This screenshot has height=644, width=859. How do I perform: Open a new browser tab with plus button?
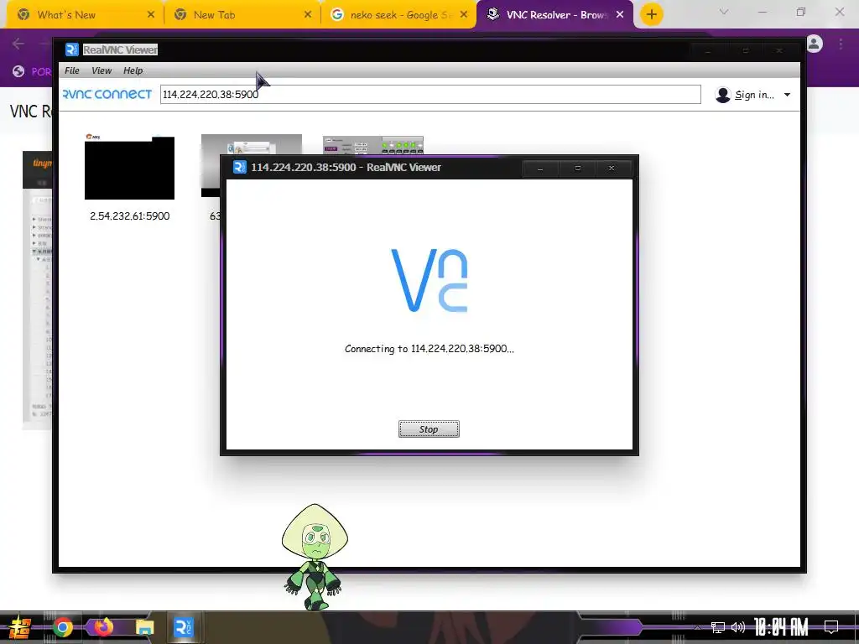point(651,15)
